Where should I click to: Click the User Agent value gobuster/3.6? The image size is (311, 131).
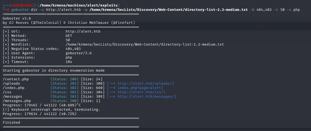tap(79, 53)
